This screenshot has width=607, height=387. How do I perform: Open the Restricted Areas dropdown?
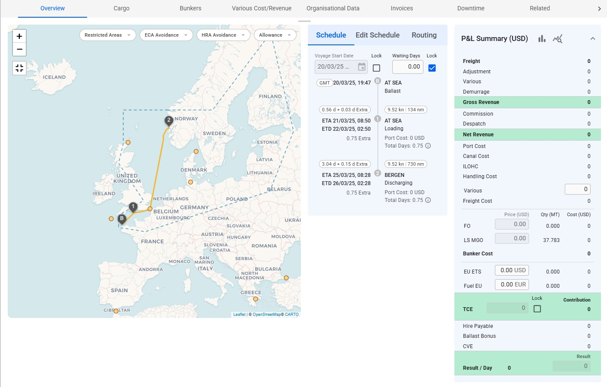coord(107,35)
